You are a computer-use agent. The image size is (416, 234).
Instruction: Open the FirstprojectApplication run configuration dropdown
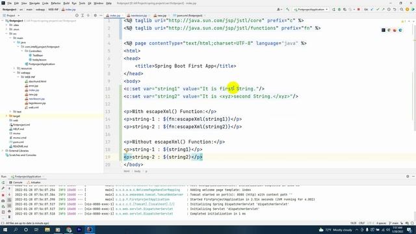click(311, 10)
